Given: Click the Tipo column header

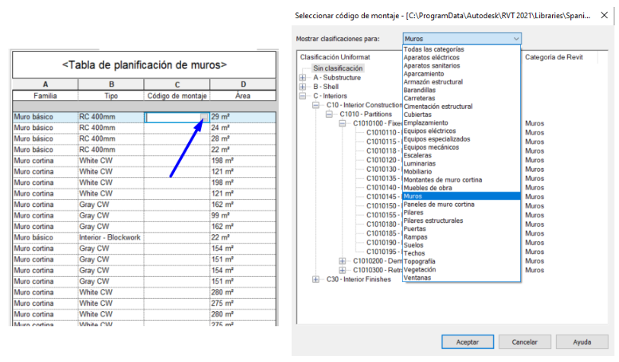Looking at the screenshot, I should pos(111,96).
